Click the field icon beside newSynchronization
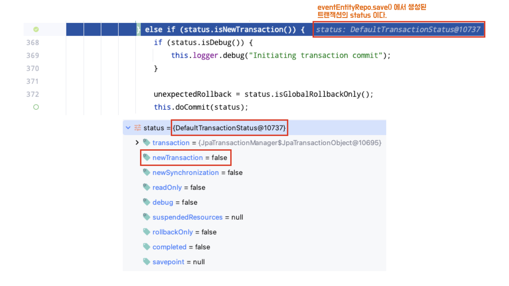This screenshot has width=509, height=286. [x=146, y=172]
